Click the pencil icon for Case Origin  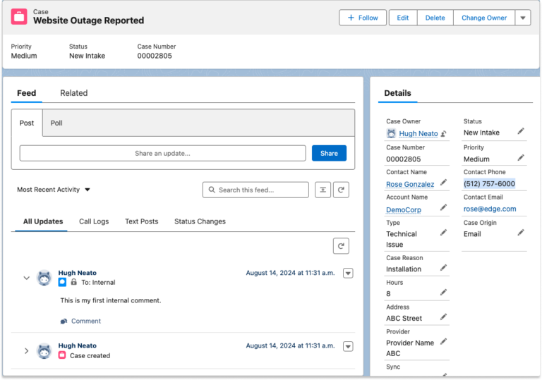[521, 232]
